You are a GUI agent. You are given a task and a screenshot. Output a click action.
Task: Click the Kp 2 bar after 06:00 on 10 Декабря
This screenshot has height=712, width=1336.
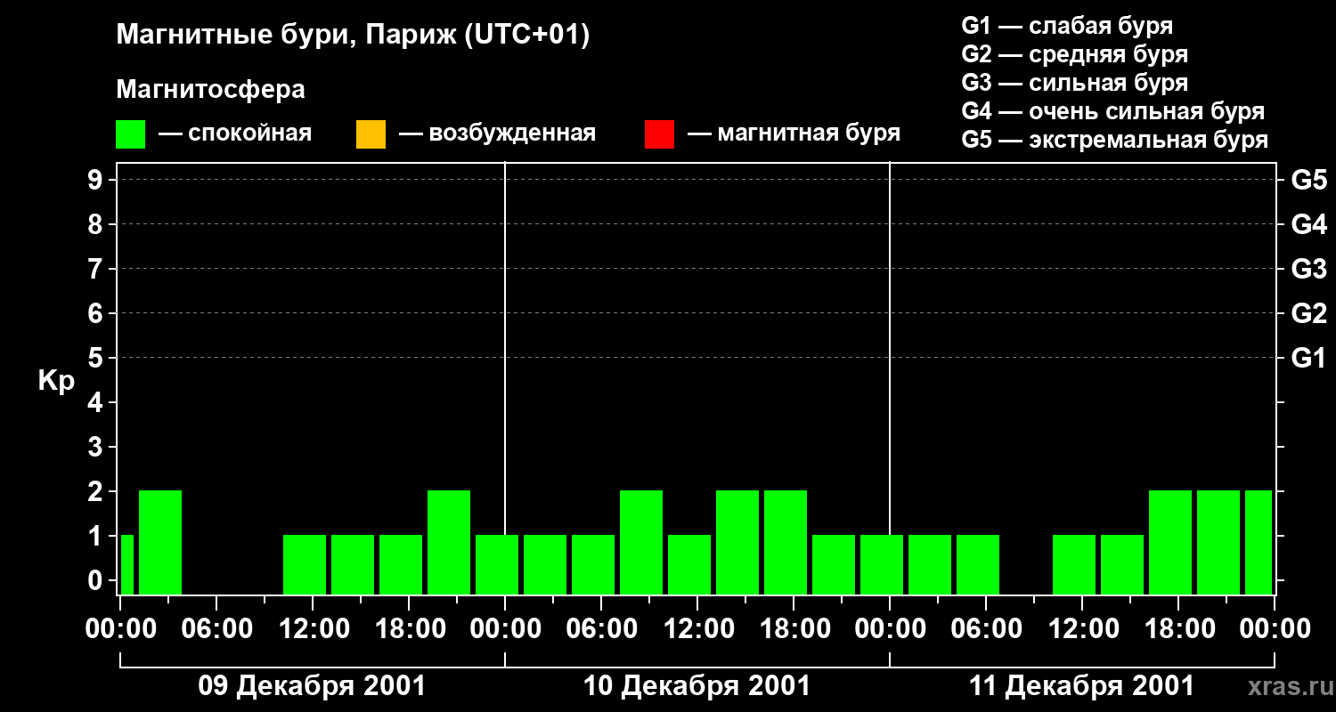click(641, 543)
